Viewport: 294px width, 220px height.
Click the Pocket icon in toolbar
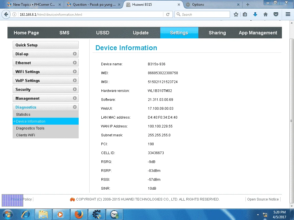tap(276, 14)
